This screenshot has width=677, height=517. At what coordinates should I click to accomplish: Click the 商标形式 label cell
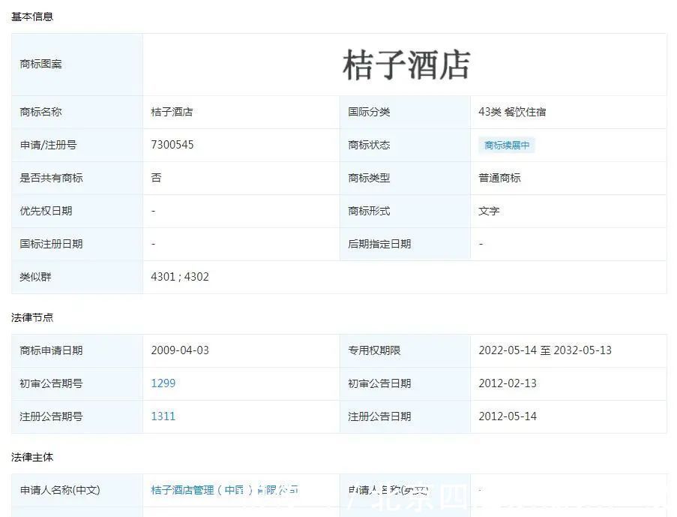405,211
